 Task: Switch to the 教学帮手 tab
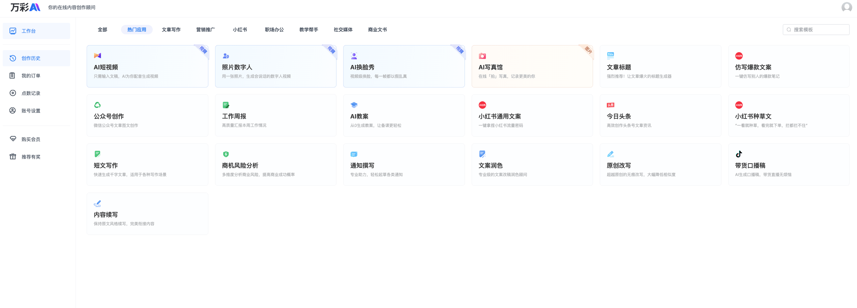(x=309, y=30)
